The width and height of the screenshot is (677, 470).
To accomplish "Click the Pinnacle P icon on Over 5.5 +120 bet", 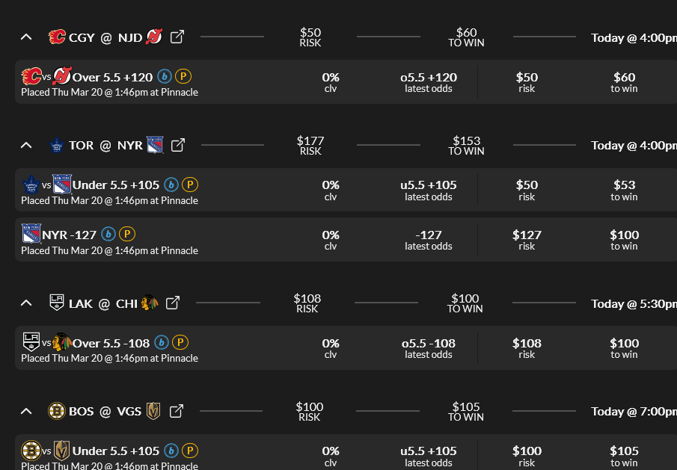I will coord(183,76).
